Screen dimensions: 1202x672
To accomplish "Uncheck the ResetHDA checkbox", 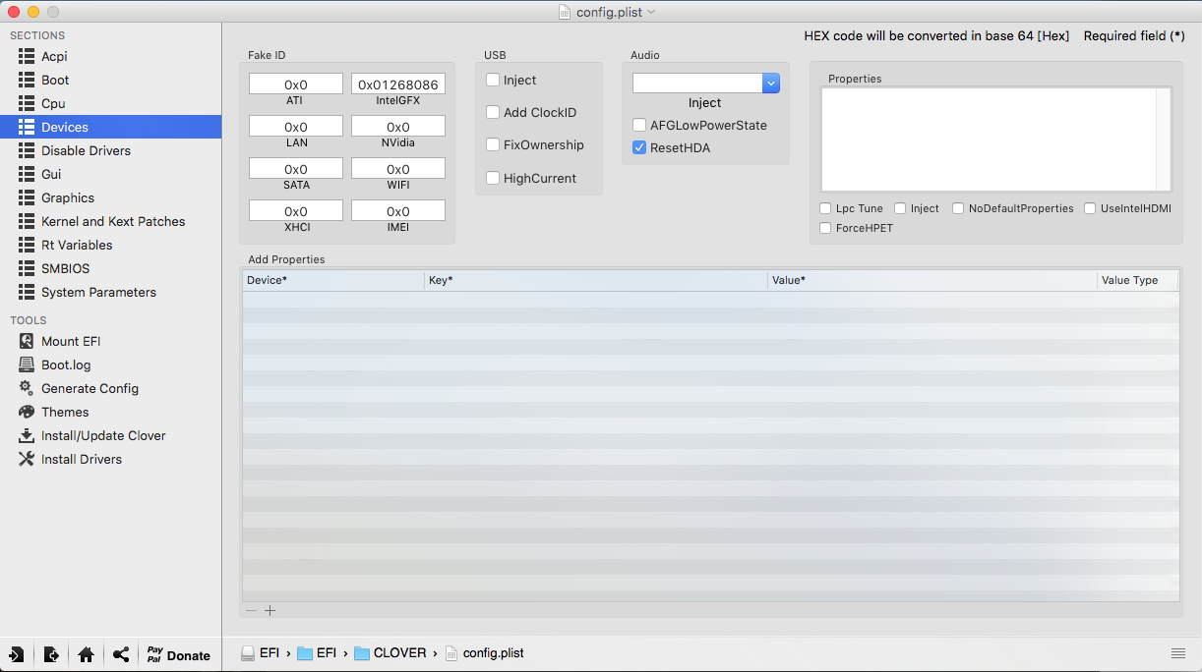I will (x=639, y=147).
